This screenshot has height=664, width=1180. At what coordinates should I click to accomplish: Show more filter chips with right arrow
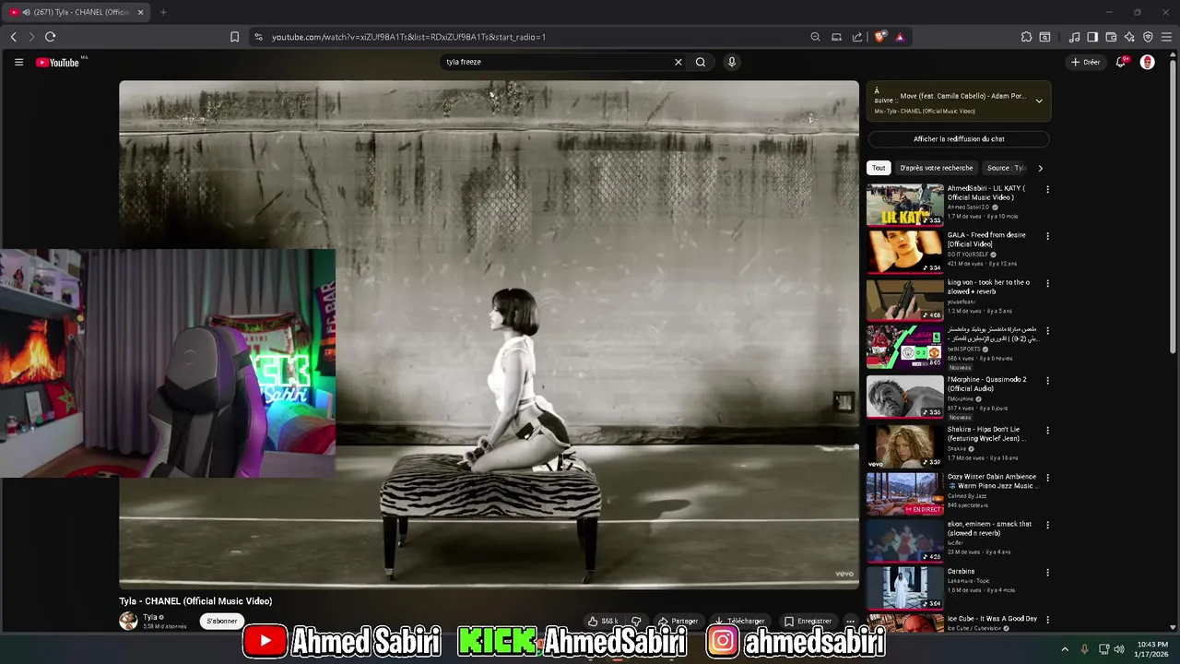click(x=1041, y=168)
